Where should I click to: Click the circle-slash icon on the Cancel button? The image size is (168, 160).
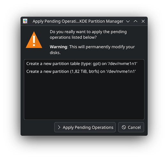[x=124, y=127]
